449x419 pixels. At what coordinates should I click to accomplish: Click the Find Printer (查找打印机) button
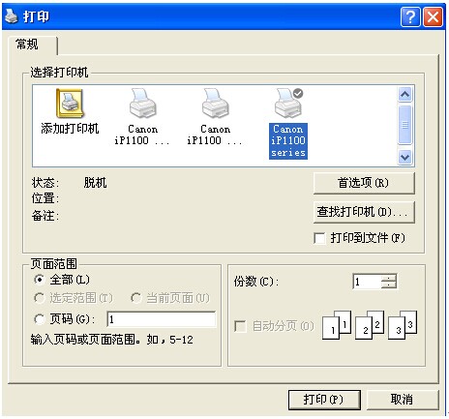coord(364,212)
